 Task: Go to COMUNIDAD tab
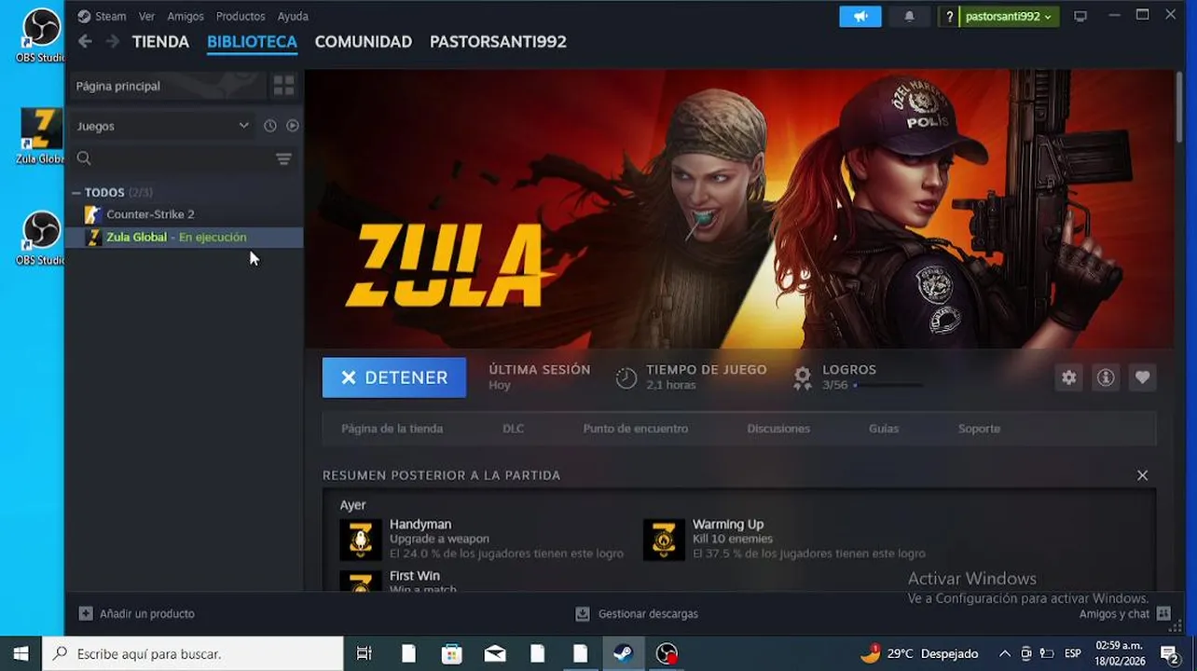click(364, 42)
